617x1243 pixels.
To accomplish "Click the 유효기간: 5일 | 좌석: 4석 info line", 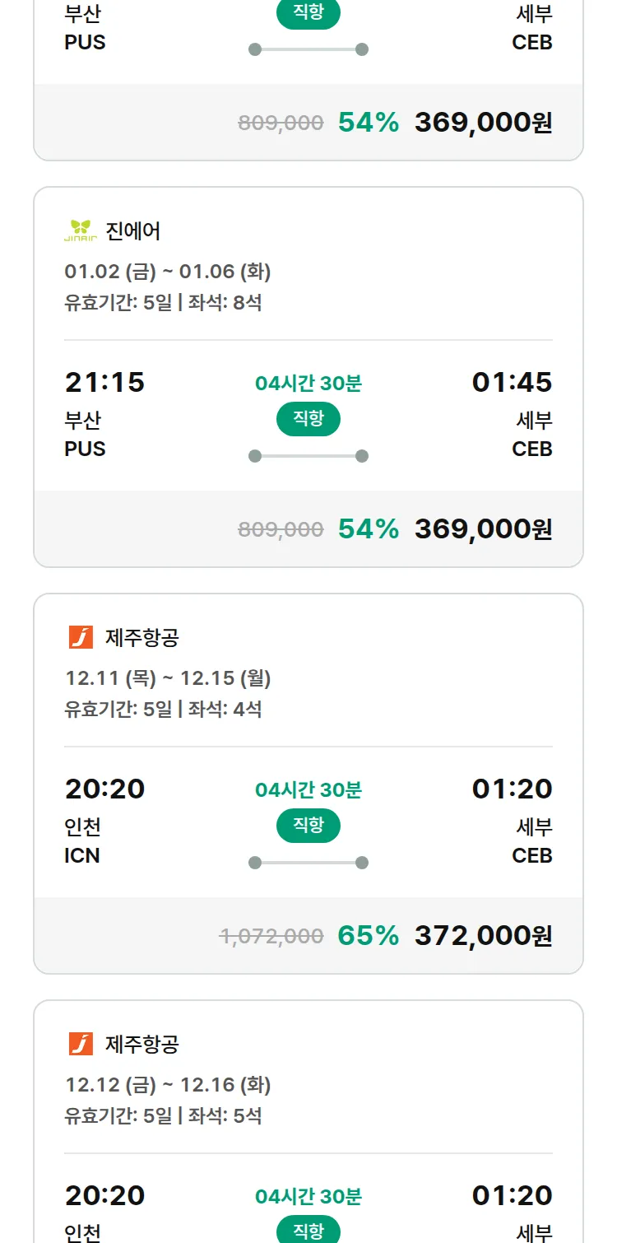I will click(x=163, y=709).
